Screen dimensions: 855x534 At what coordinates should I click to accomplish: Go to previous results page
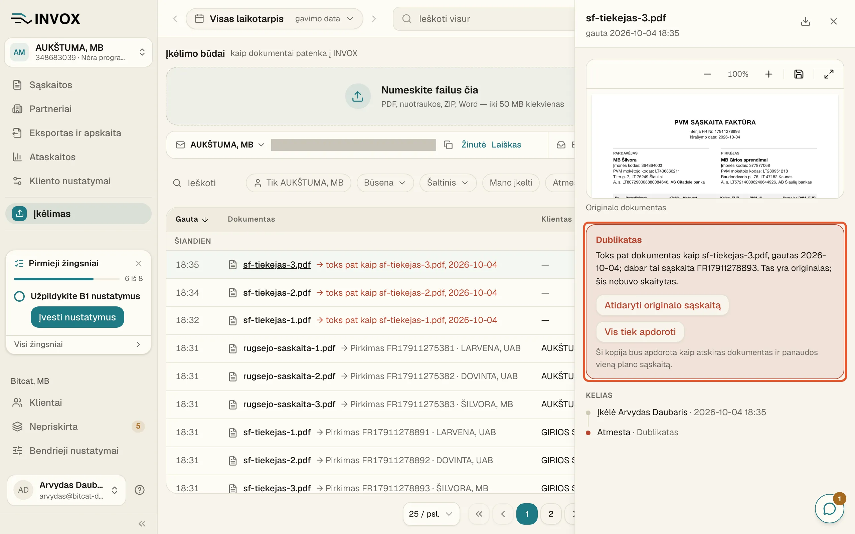[503, 514]
